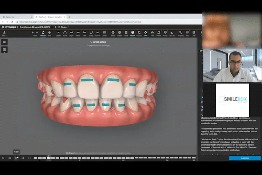Image resolution: width=262 pixels, height=175 pixels.
Task: Switch to the Patient list browser tab
Action: coord(15,17)
